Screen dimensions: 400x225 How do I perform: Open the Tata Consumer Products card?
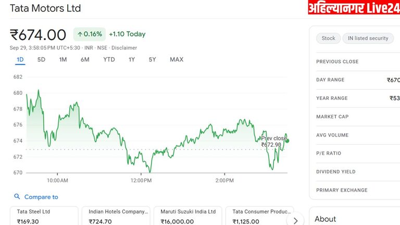coord(260,216)
